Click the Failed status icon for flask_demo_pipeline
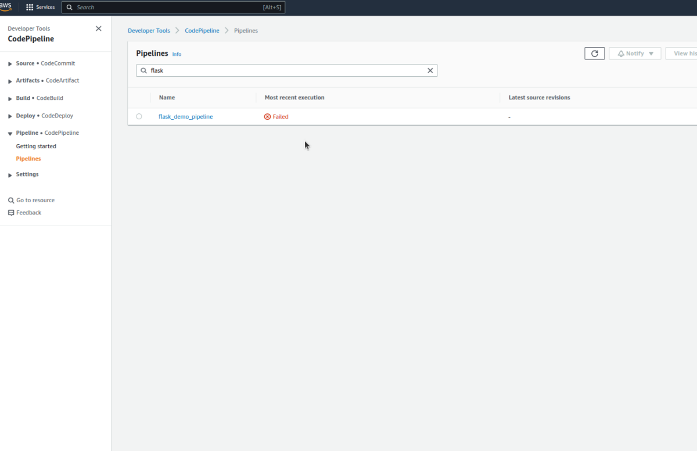 pyautogui.click(x=267, y=116)
